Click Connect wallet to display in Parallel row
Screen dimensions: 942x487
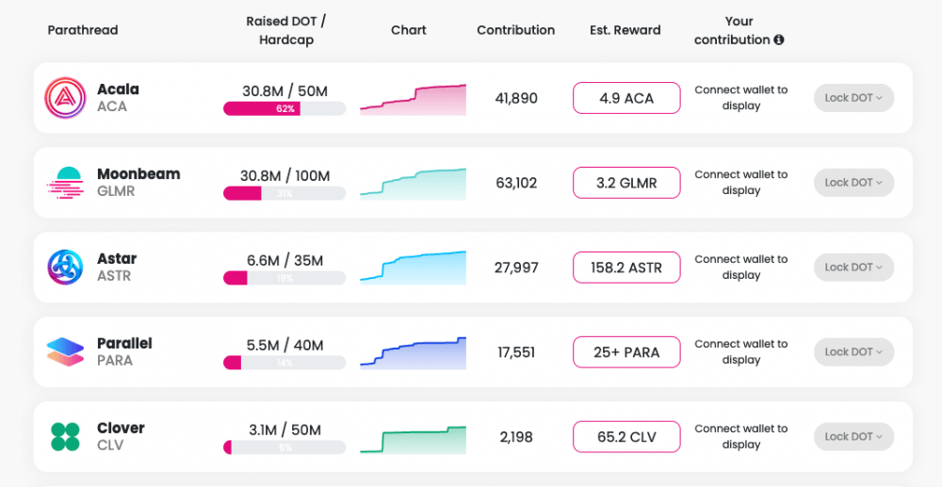[740, 352]
